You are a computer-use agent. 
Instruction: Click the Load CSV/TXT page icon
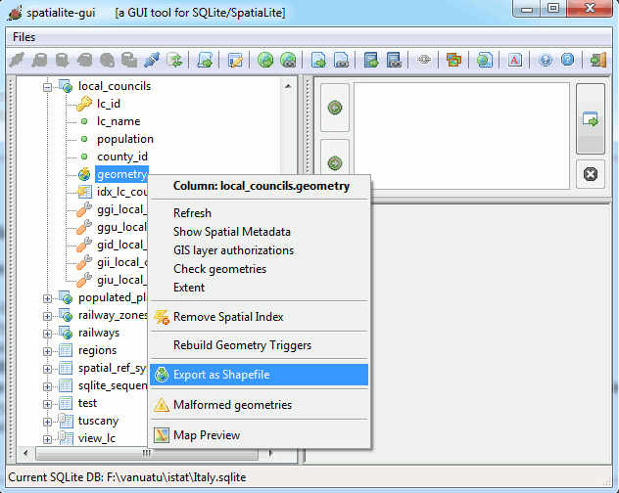(x=318, y=60)
